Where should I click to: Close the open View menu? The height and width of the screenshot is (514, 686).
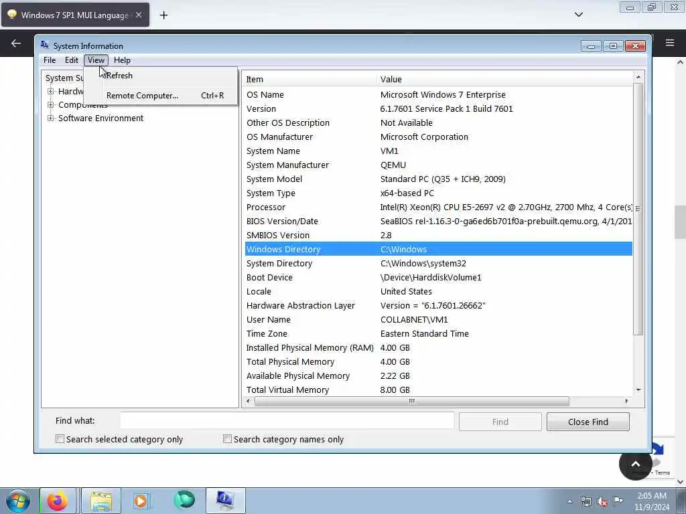point(96,60)
